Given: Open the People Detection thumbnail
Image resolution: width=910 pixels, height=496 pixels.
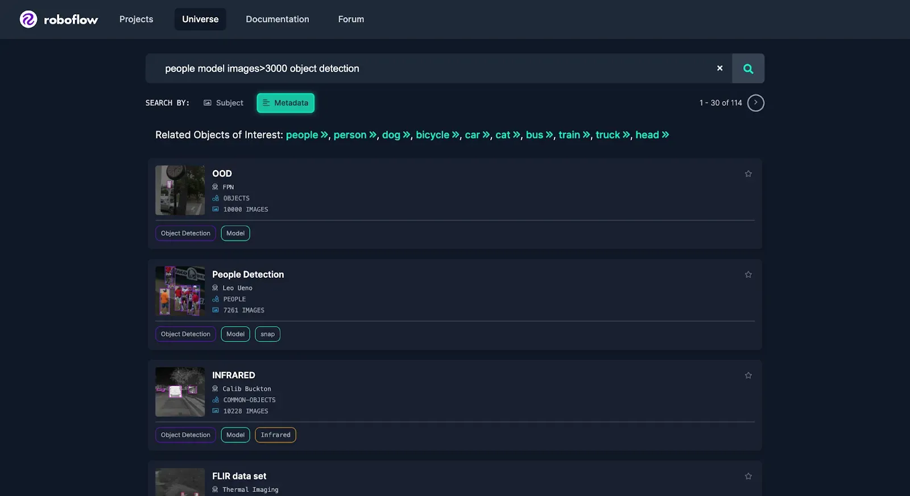Looking at the screenshot, I should [x=180, y=291].
